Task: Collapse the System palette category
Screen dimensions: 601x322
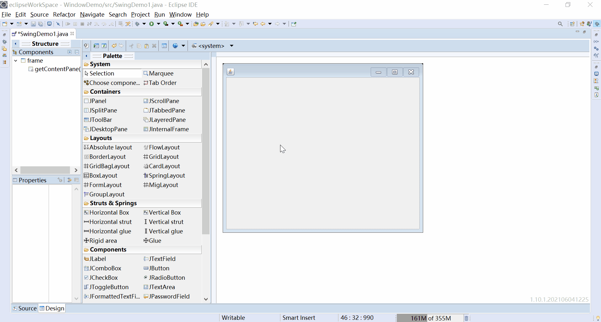Action: click(x=142, y=64)
